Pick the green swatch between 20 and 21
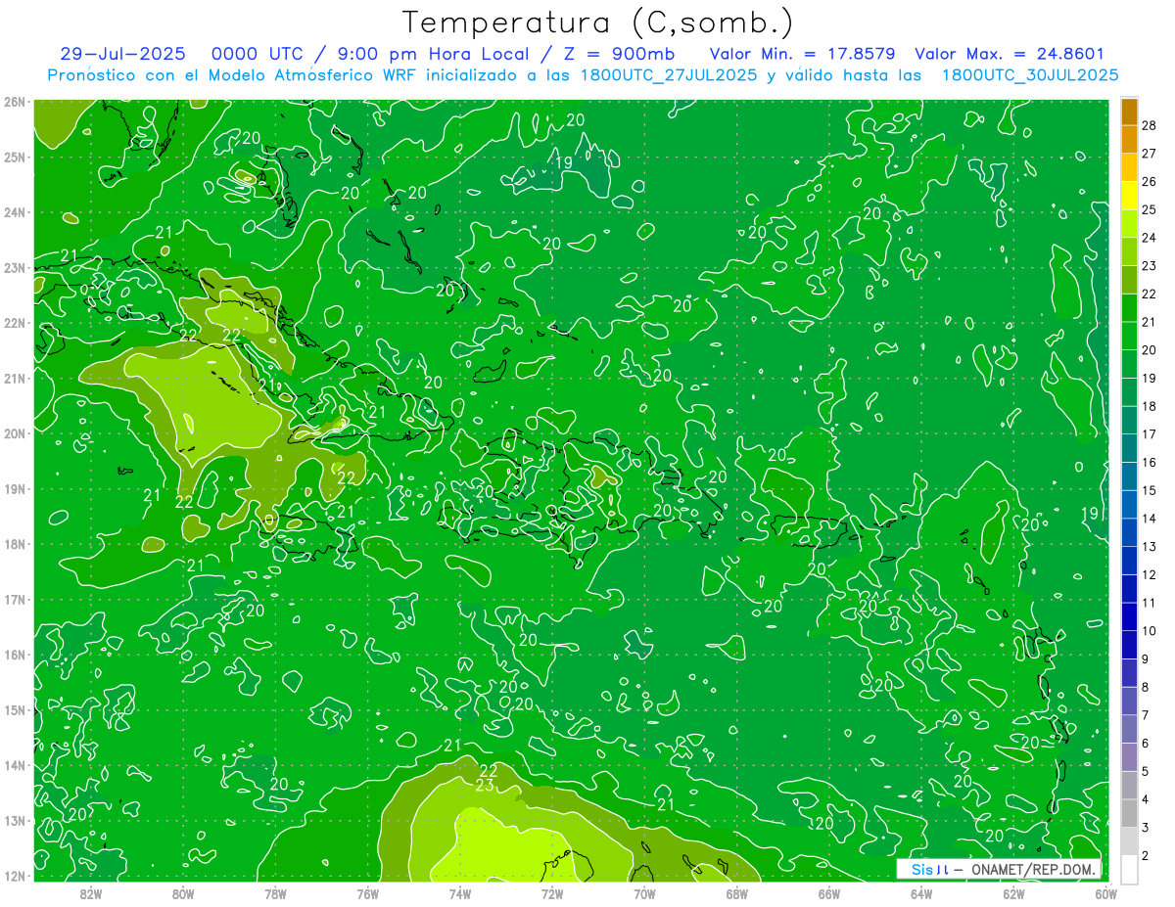The image size is (1175, 907). click(x=1128, y=337)
